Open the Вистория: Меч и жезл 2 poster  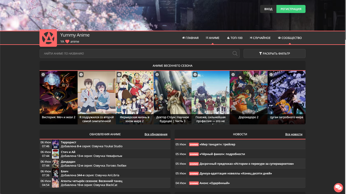[x=59, y=98]
